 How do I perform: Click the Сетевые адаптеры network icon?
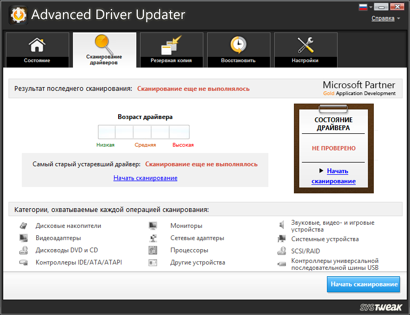tap(153, 238)
